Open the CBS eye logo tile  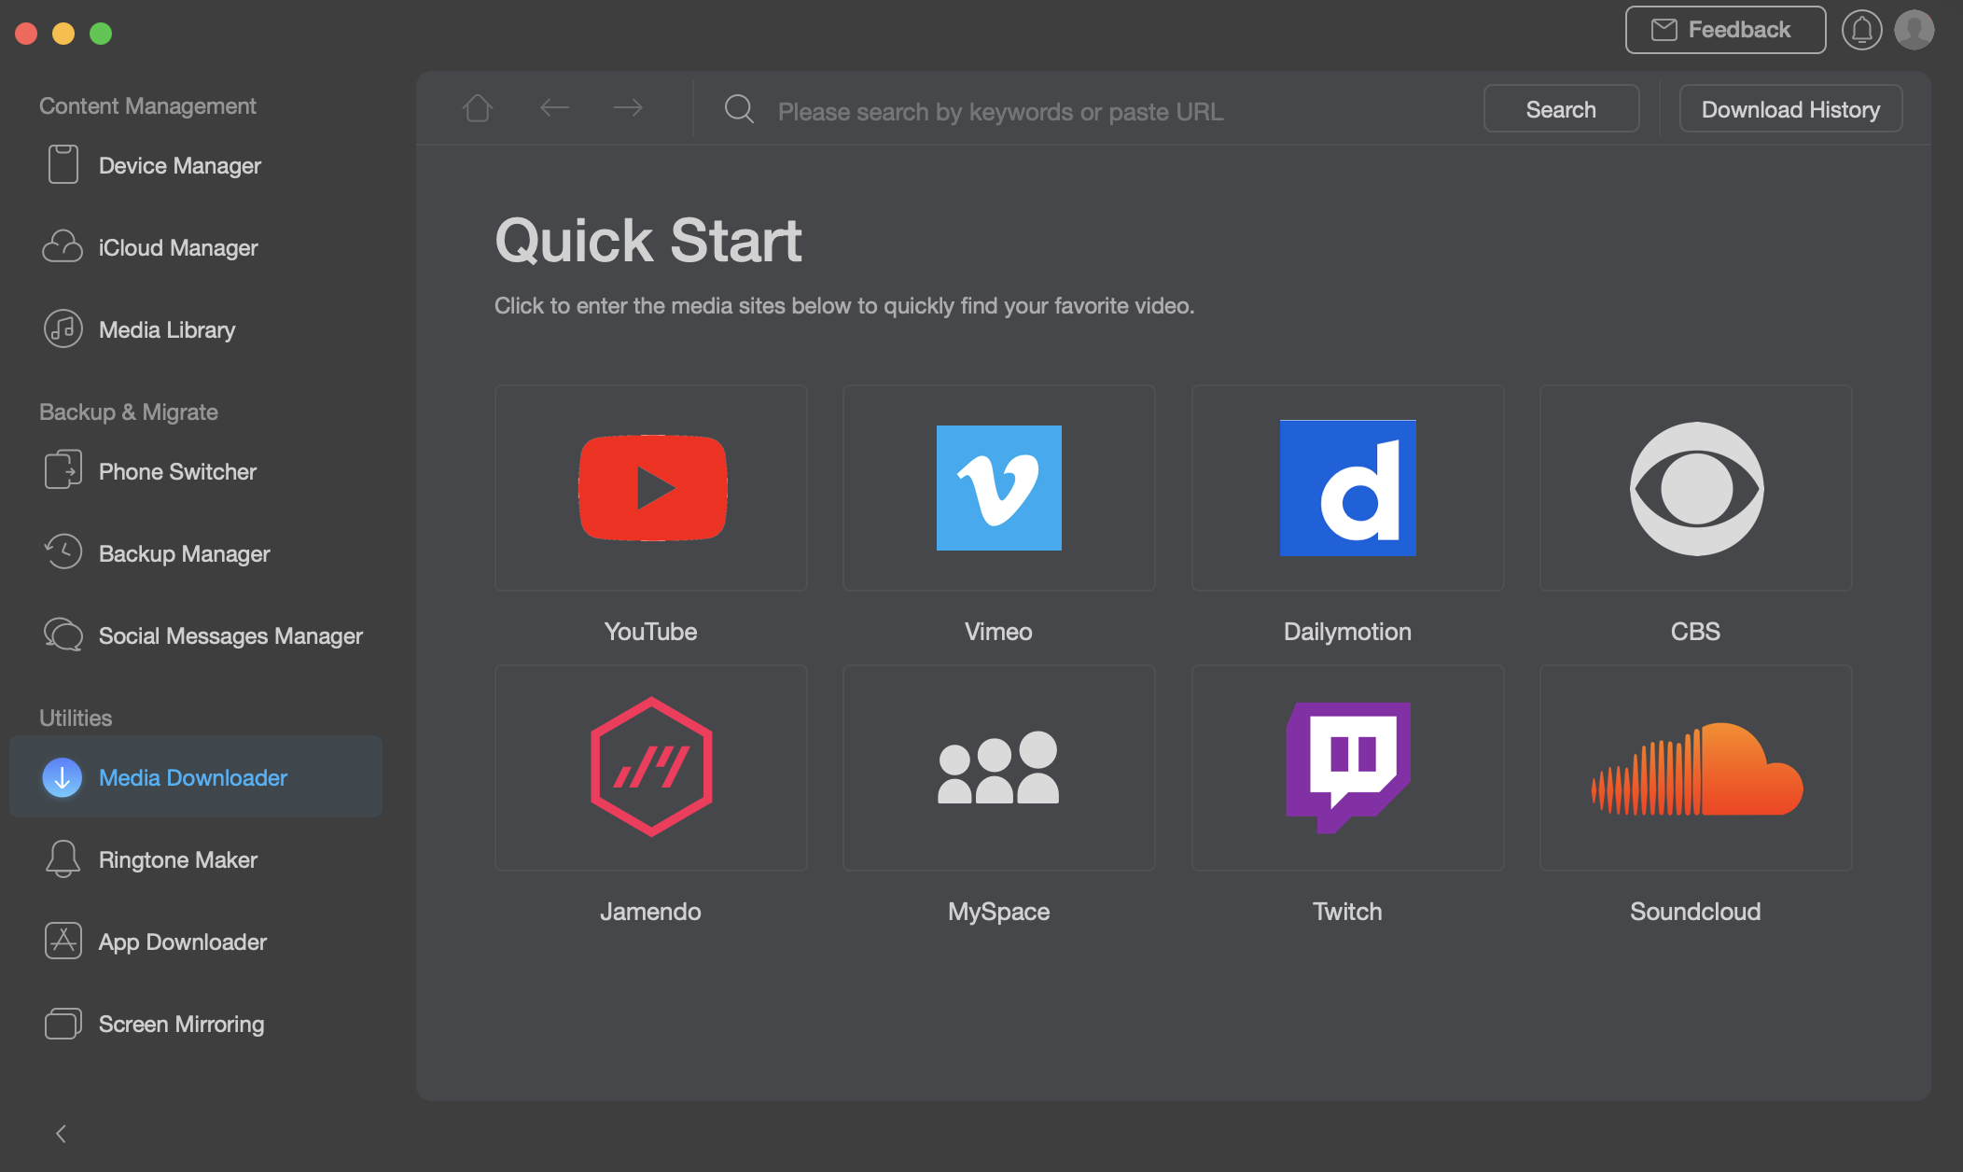pos(1696,488)
